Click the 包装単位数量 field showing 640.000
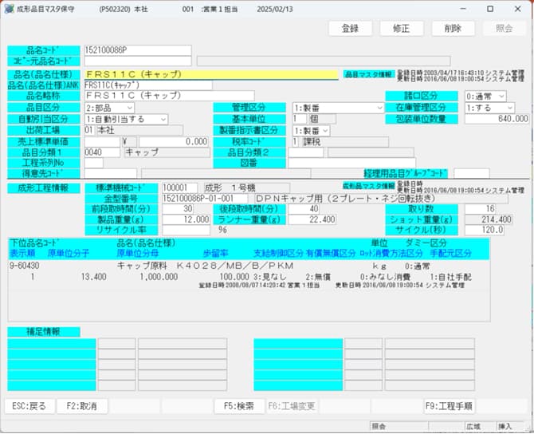 (497, 119)
